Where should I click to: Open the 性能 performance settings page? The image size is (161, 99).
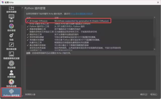point(11,37)
